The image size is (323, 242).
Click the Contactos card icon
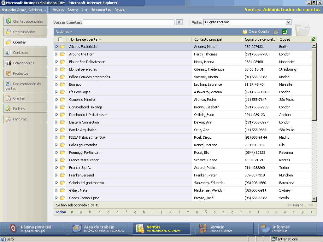point(9,53)
